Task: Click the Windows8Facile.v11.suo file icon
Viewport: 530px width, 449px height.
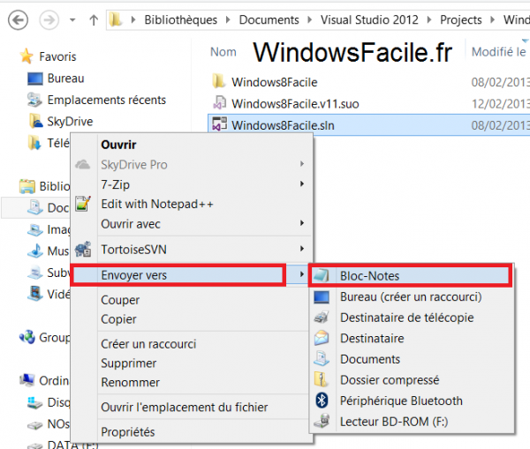Action: click(219, 102)
